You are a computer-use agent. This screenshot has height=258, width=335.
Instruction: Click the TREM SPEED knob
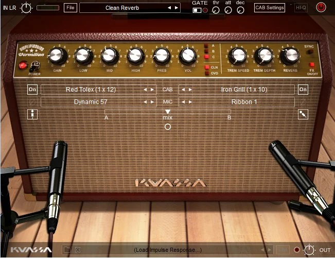[x=238, y=56]
